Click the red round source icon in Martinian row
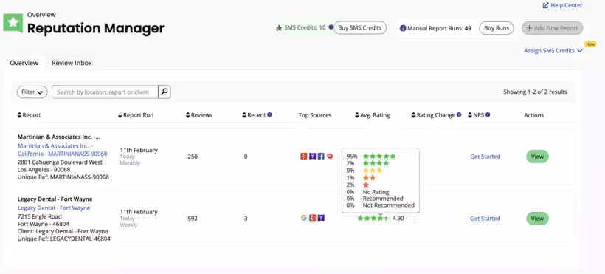Screen dimensions: 605x274 click(x=330, y=157)
